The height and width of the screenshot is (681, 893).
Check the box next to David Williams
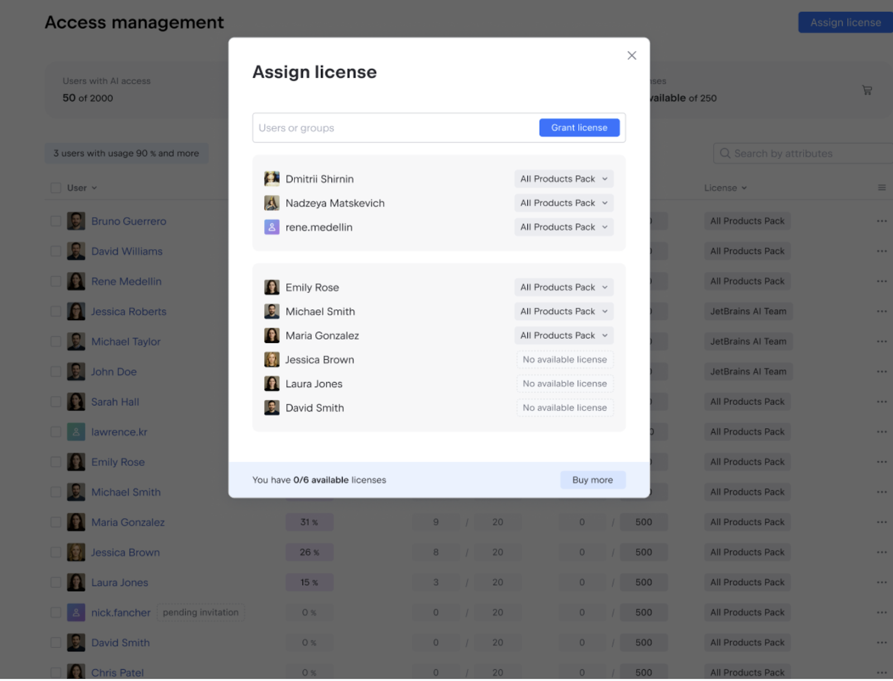[x=56, y=252]
